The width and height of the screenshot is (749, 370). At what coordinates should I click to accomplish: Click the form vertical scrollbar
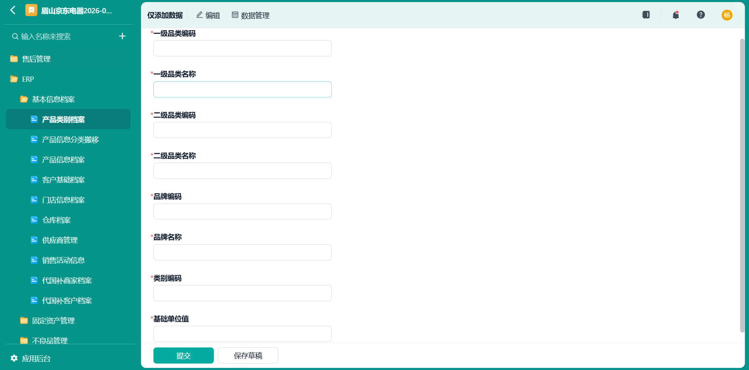point(742,185)
